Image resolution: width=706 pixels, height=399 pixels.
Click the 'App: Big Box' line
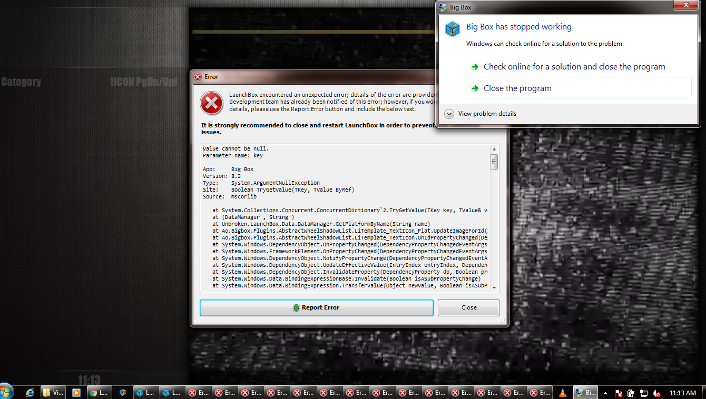coord(228,169)
